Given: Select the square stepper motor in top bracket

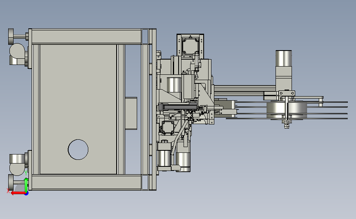Looking at the screenshot, I should [x=190, y=46].
